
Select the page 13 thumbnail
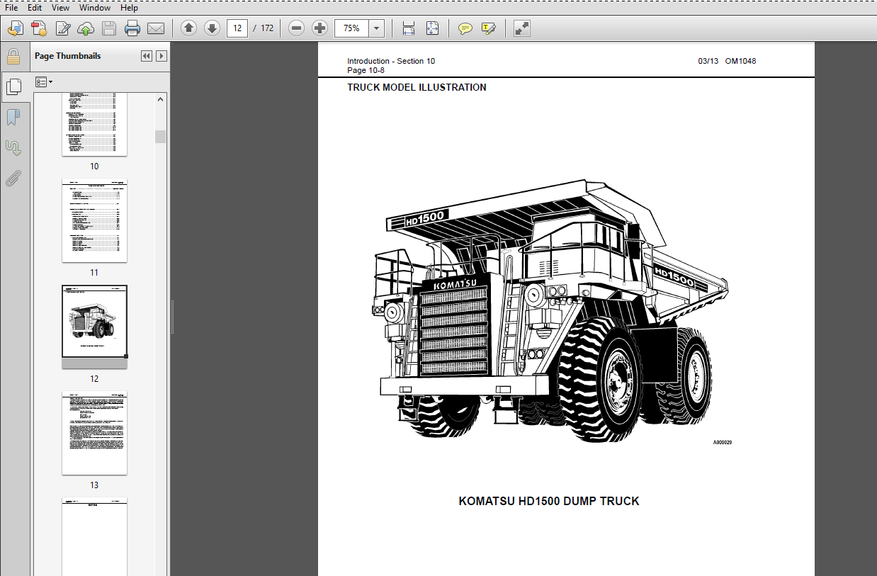94,433
